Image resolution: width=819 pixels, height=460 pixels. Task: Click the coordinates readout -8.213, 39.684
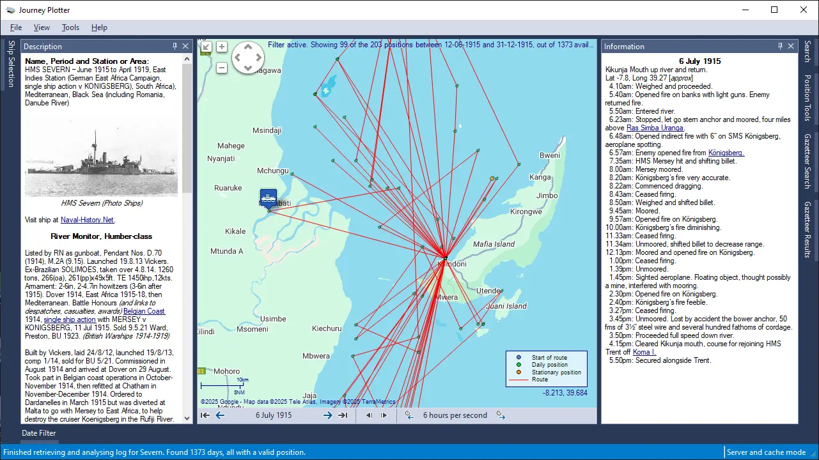point(565,393)
